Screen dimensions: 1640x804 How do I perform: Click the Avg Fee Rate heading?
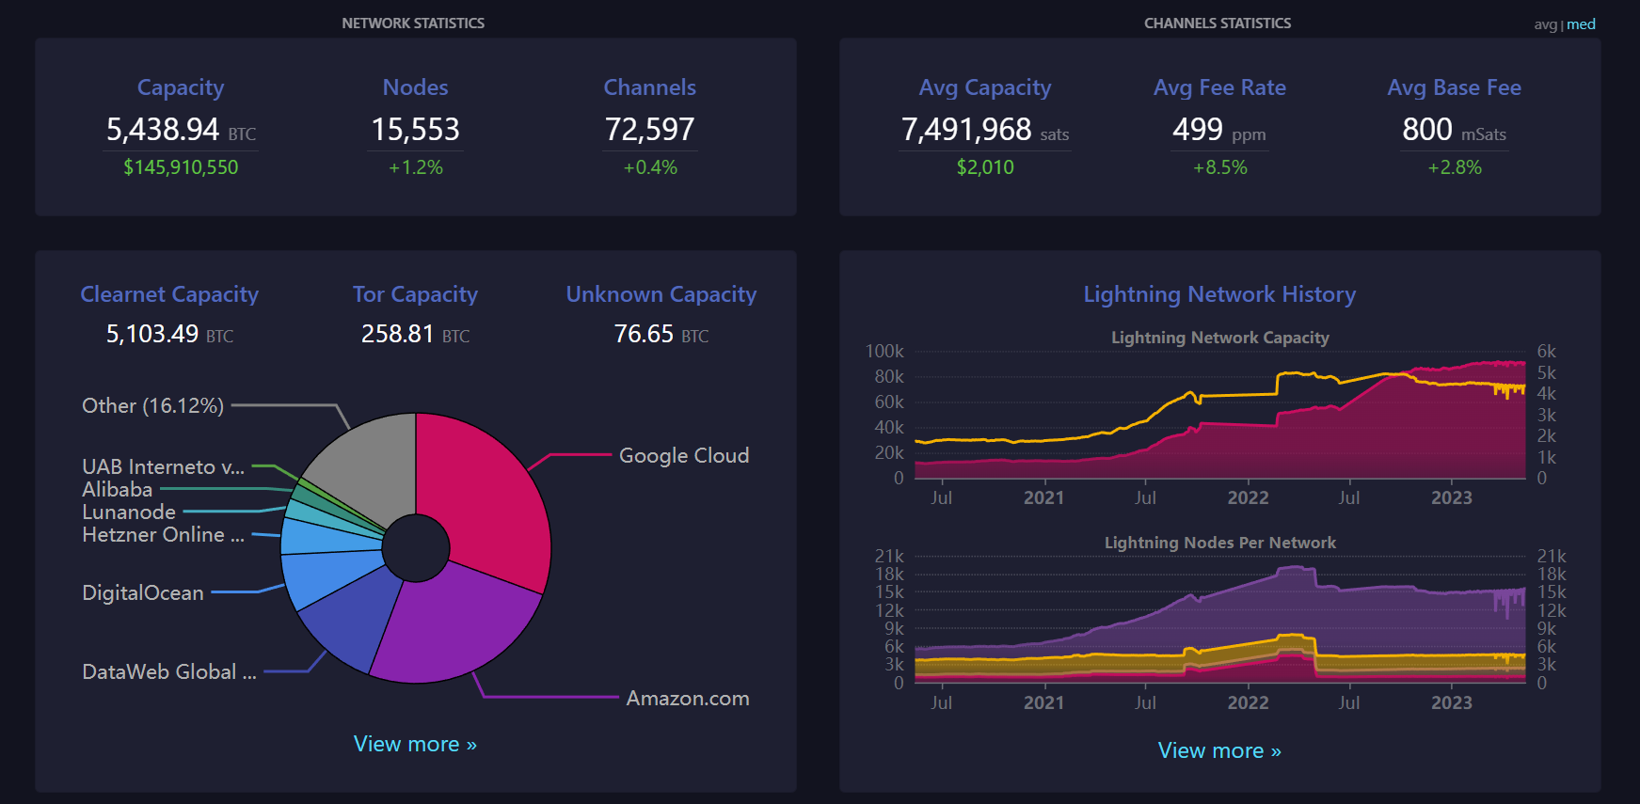(1219, 87)
